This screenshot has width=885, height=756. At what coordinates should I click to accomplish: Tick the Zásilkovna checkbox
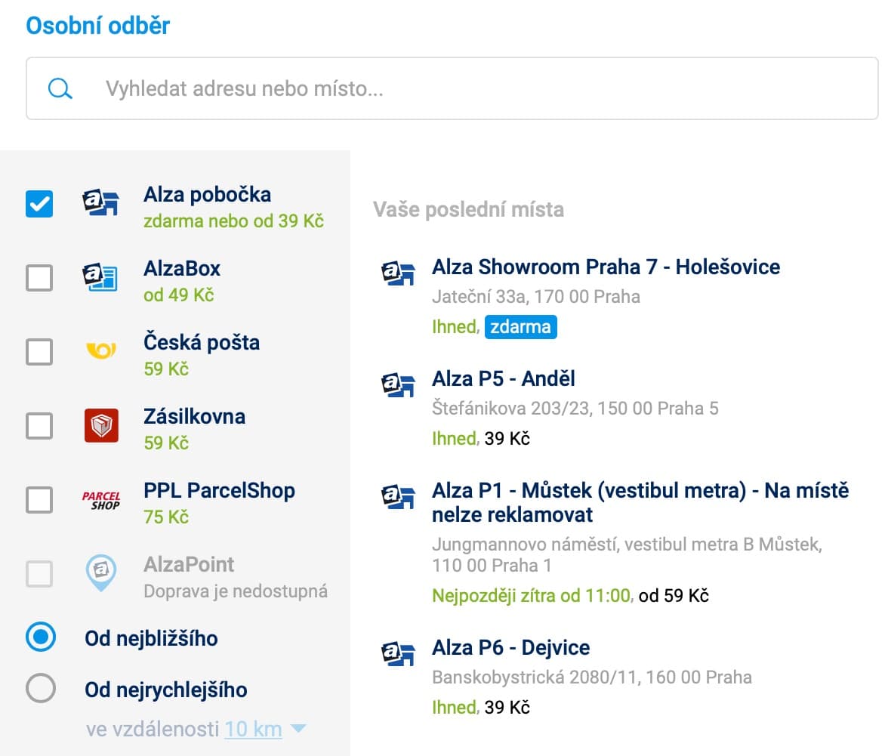[x=39, y=426]
